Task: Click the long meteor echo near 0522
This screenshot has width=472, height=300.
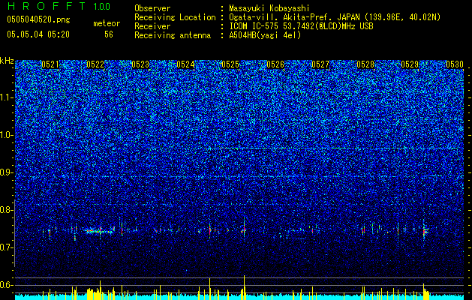Action: (99, 232)
